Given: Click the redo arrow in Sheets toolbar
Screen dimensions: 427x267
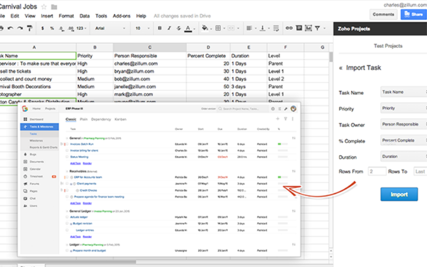Looking at the screenshot, I should pos(20,28).
